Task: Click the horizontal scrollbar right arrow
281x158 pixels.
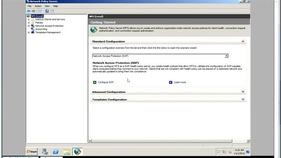Action: 248,141
